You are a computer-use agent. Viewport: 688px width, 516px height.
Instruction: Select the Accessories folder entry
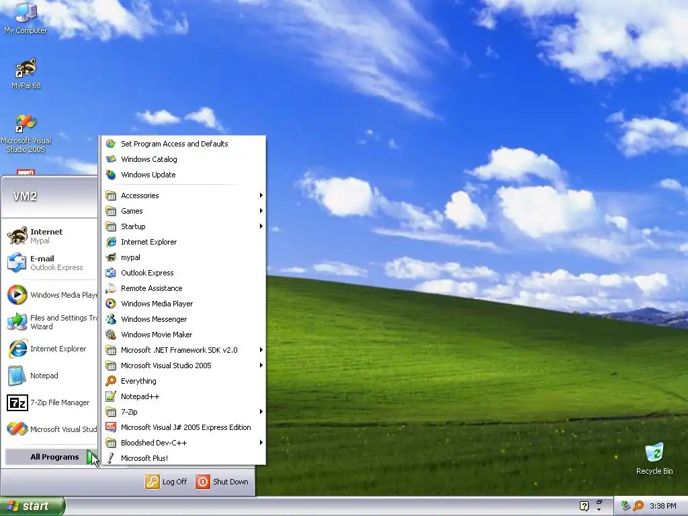click(183, 196)
